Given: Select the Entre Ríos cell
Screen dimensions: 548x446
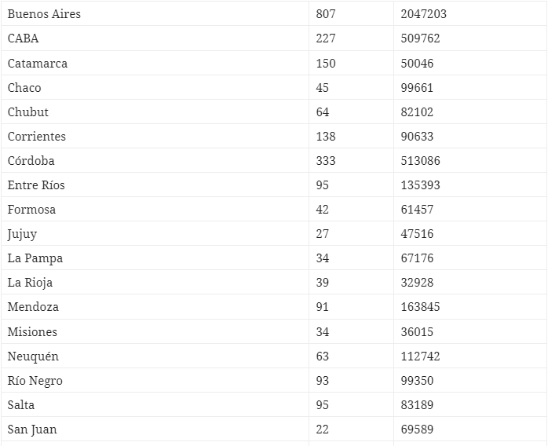Looking at the screenshot, I should pyautogui.click(x=36, y=185).
